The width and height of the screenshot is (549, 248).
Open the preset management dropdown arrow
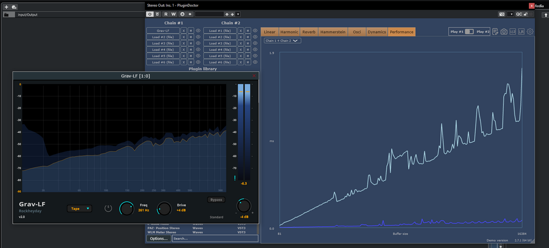(238, 14)
